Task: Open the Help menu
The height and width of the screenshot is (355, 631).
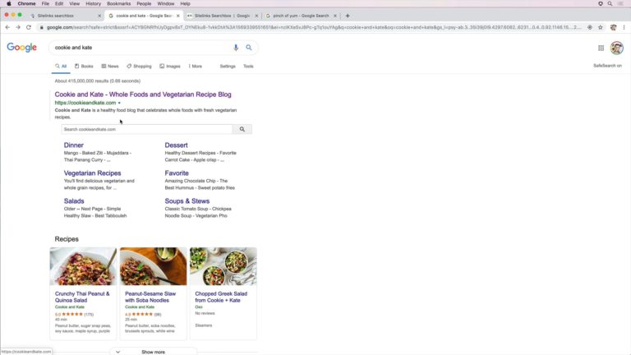Action: (x=185, y=3)
